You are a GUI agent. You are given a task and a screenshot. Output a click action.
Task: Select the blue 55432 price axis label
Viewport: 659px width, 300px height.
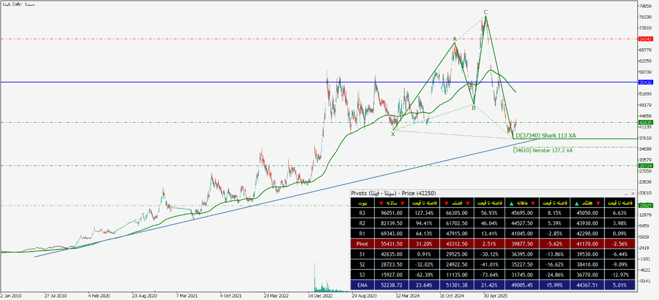(x=645, y=82)
